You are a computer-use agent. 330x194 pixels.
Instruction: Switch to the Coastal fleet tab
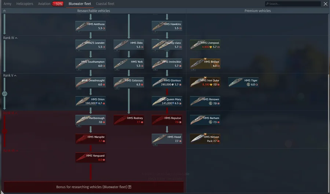pos(105,4)
